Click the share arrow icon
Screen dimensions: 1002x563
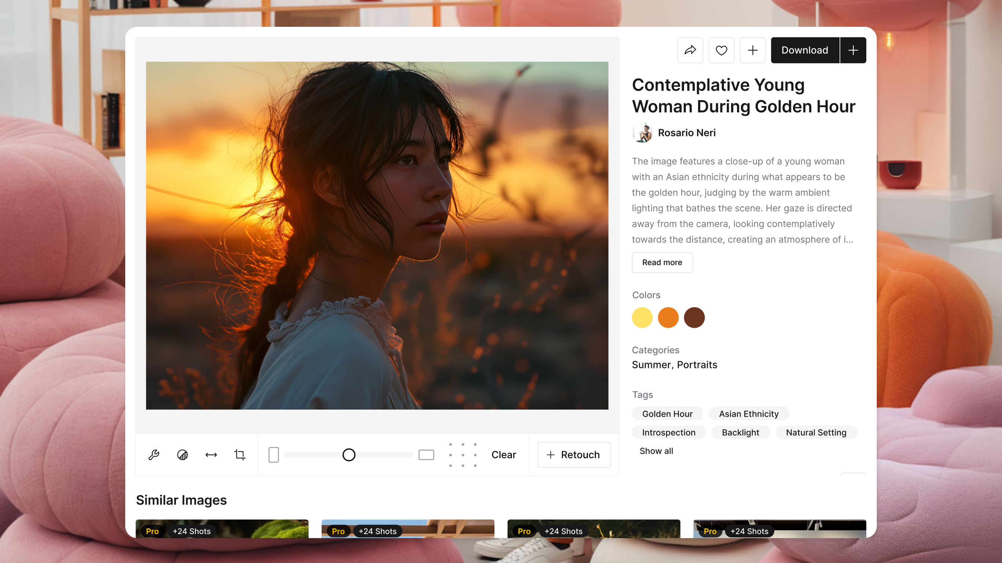690,50
